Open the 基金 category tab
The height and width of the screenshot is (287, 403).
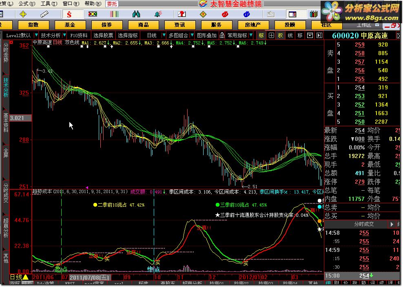pos(70,25)
